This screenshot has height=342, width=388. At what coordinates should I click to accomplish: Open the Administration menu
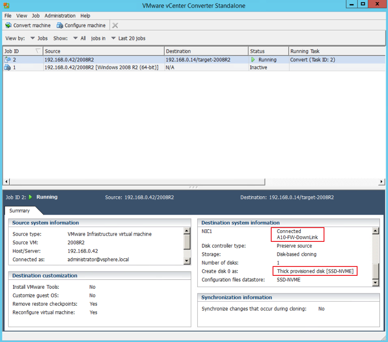coord(60,16)
